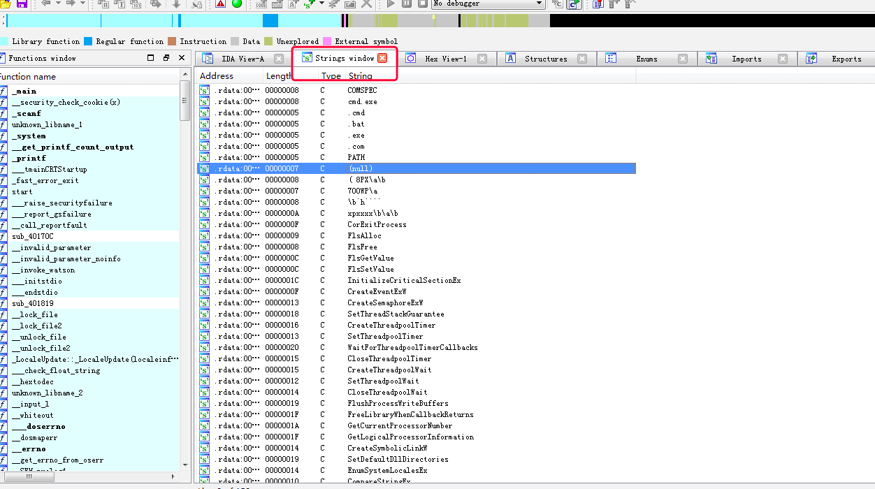Open the forward history dropdown arrow
This screenshot has height=489, width=875.
pyautogui.click(x=82, y=3)
